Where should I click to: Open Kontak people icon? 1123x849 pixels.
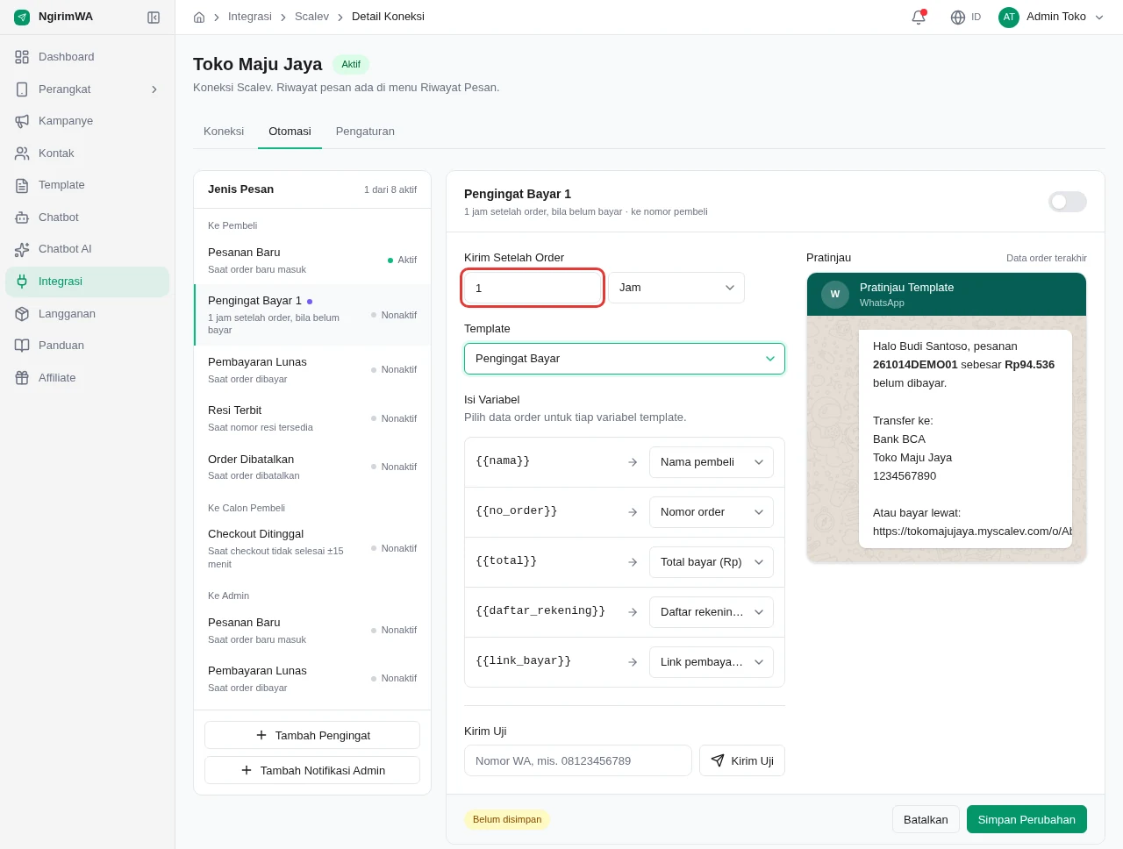tap(22, 153)
